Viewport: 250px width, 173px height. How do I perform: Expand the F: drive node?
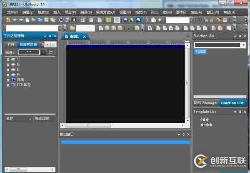click(x=8, y=75)
